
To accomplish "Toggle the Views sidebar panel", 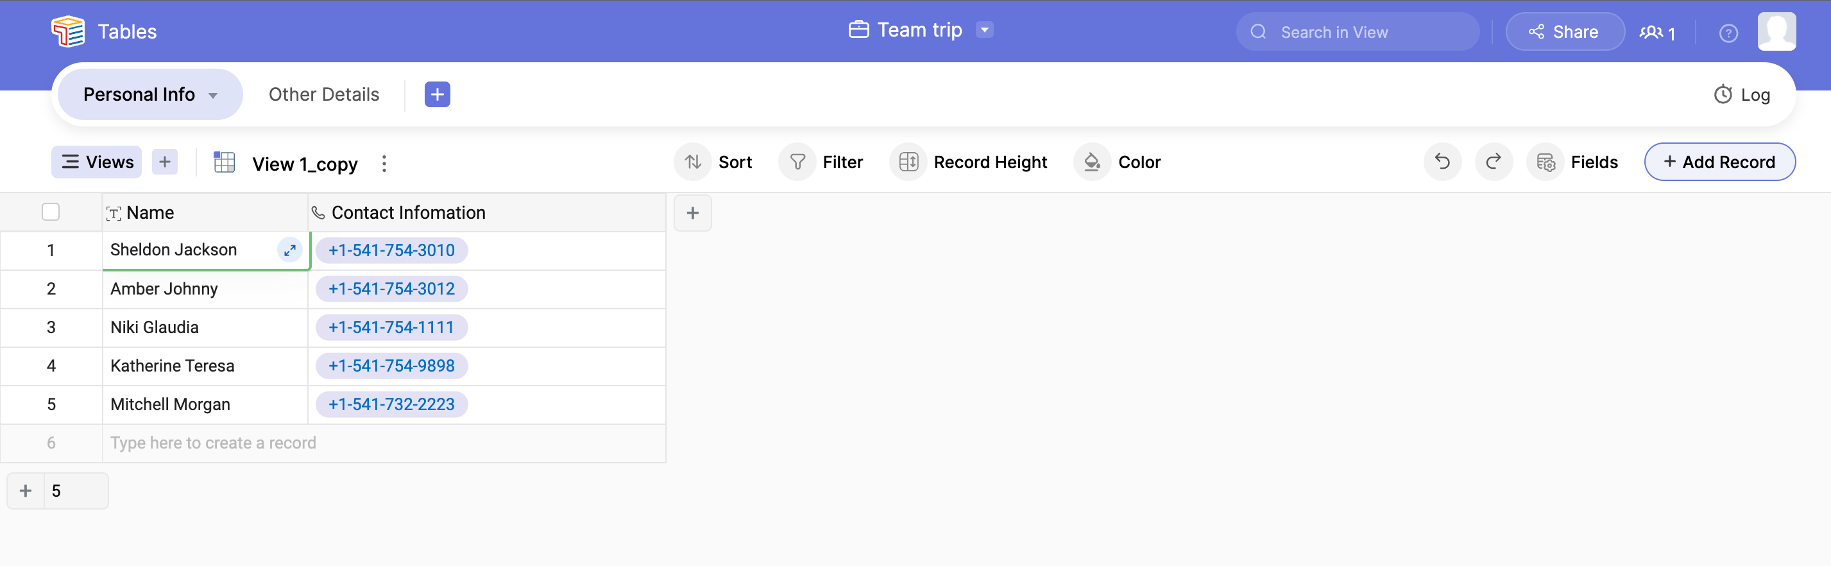I will (97, 162).
